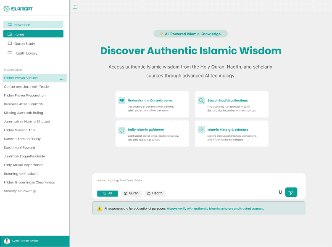Open the three-dot menu on Friday Prayer Virtues
The image size is (332, 247).
coord(62,79)
